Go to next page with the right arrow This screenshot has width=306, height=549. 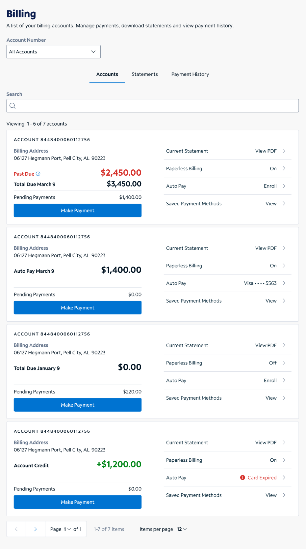click(36, 529)
